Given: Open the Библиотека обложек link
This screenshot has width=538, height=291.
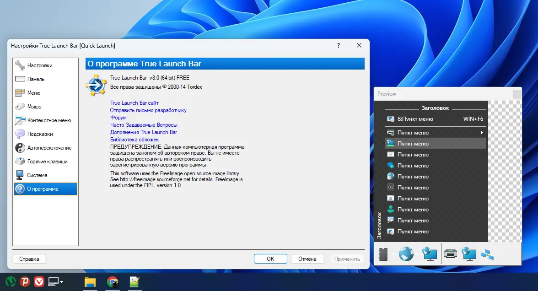Looking at the screenshot, I should coord(134,140).
